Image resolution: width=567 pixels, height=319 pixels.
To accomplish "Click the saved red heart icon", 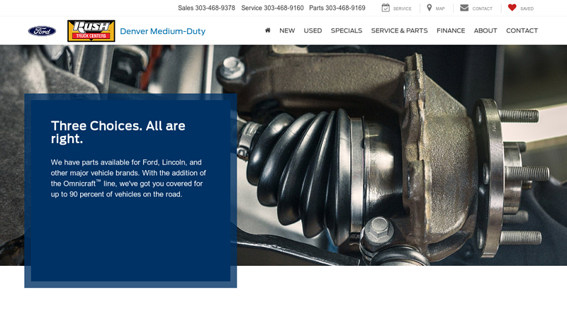I will (x=512, y=8).
